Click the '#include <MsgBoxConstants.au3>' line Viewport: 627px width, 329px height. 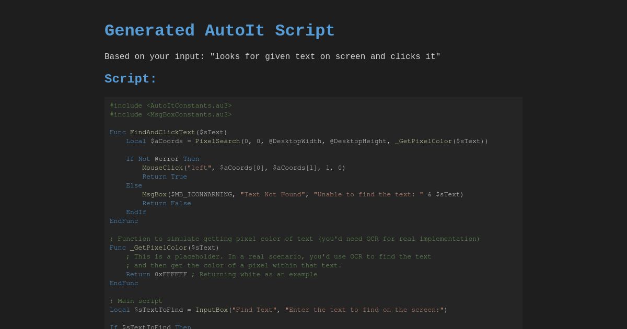pos(171,114)
